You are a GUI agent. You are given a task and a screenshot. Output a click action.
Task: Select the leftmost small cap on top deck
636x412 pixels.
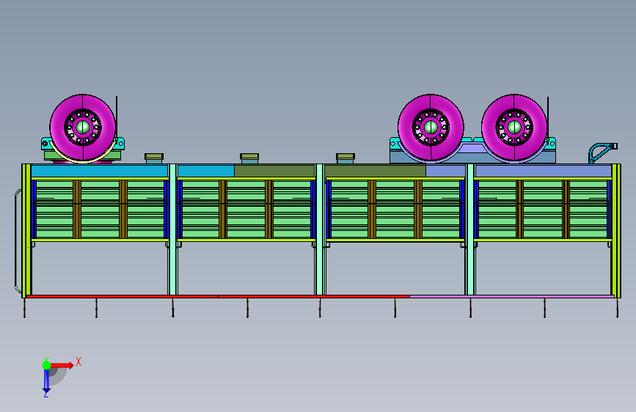pos(154,158)
